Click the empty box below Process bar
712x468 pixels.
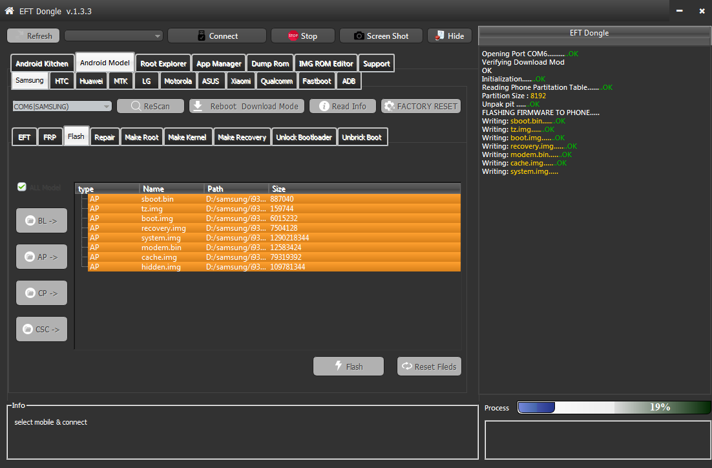[598, 440]
